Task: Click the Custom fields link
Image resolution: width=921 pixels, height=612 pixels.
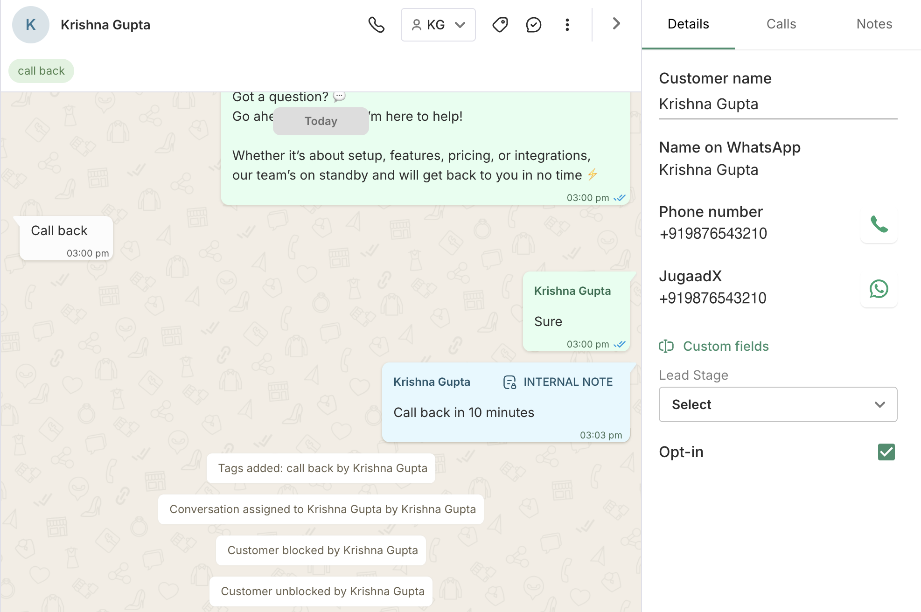Action: point(726,346)
